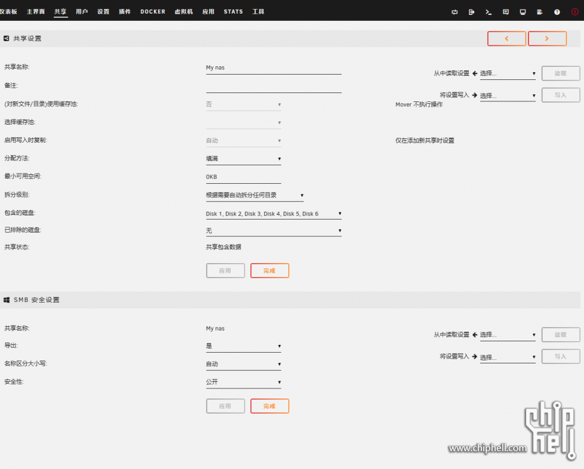584x469 pixels.
Task: Open the 已排除的磁盘 excluded disks dropdown
Action: tap(274, 230)
